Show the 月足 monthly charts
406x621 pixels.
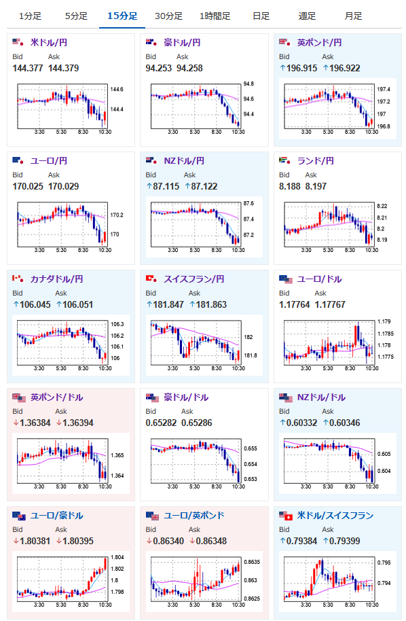coord(353,16)
